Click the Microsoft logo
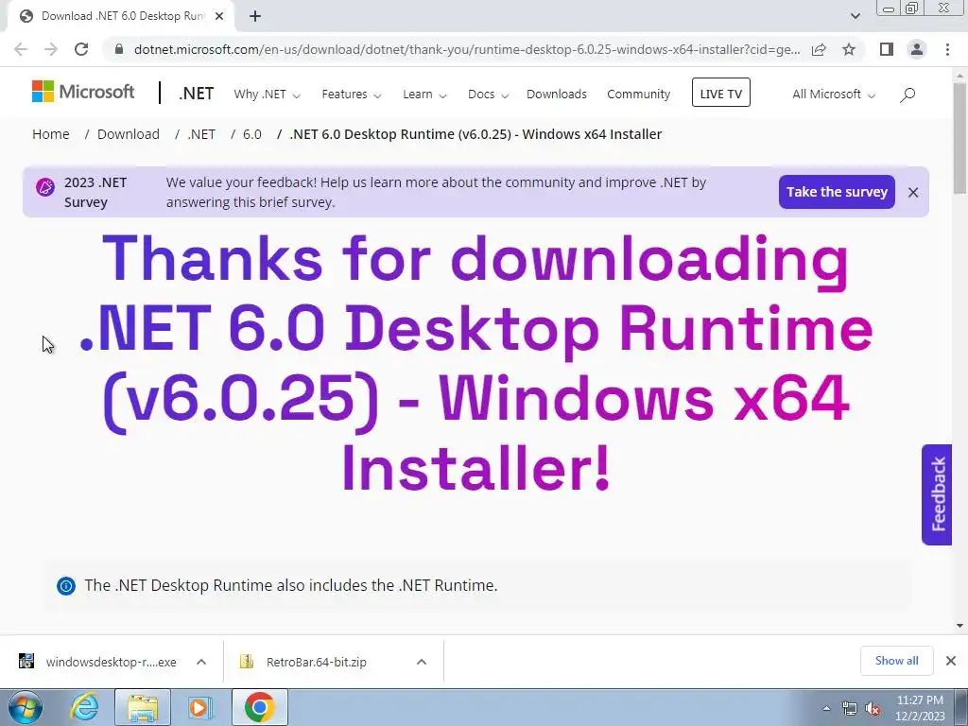The height and width of the screenshot is (726, 968). (x=83, y=92)
